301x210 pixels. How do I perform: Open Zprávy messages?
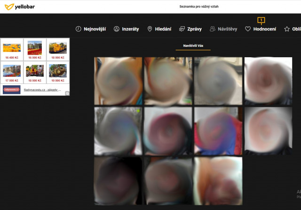(x=194, y=29)
